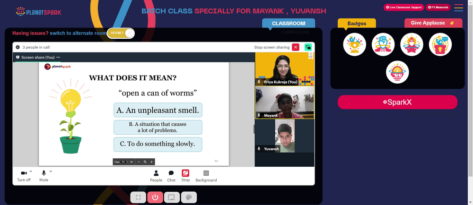This screenshot has height=205, width=473.
Task: Open call settings gear icon
Action: click(18, 47)
